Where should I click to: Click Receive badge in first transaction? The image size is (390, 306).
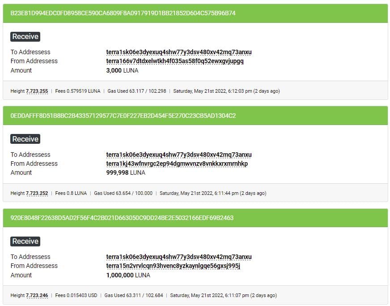[x=25, y=37]
